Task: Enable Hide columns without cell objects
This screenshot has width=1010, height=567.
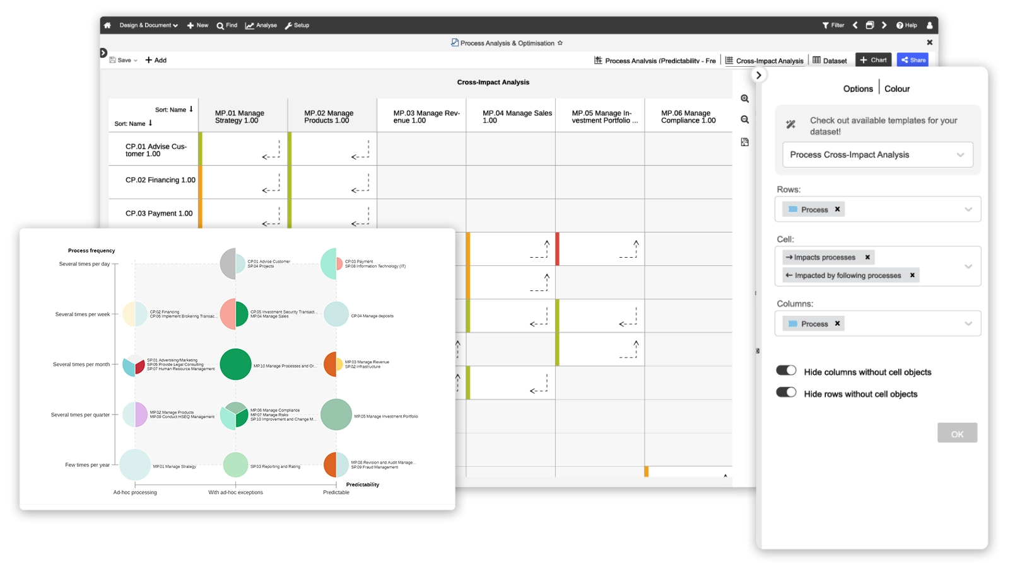Action: click(x=787, y=370)
